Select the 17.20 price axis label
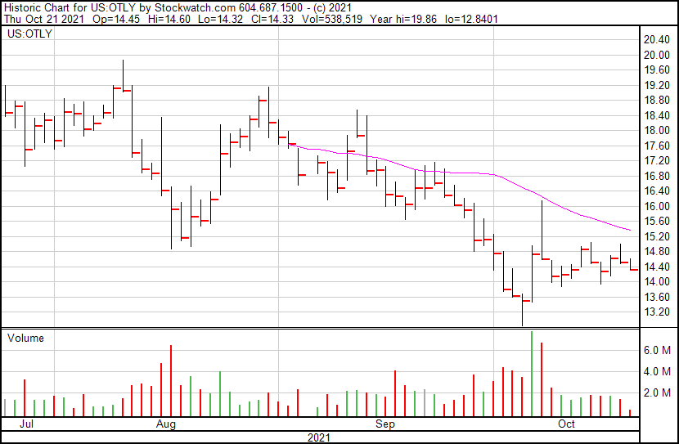 (x=656, y=161)
